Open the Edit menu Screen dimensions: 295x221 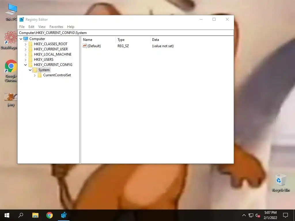(31, 27)
